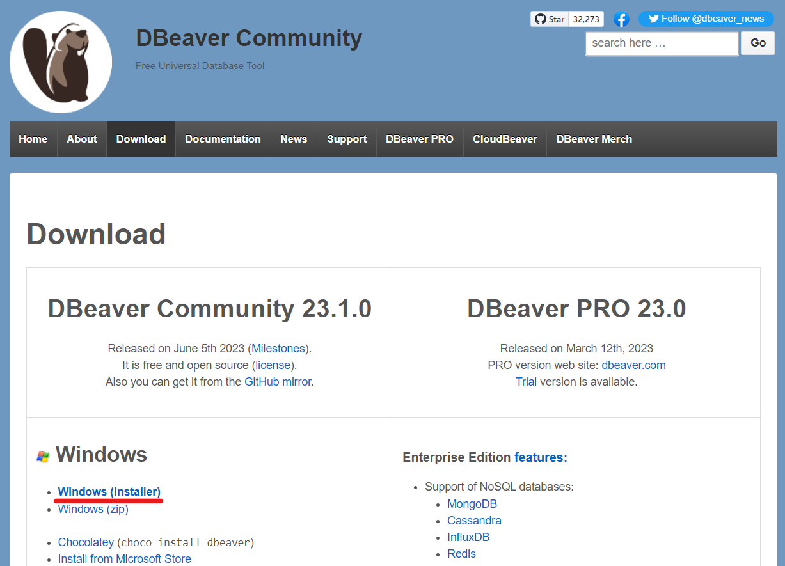Click the DBeaver Community 23.1.0 heading

click(x=210, y=308)
